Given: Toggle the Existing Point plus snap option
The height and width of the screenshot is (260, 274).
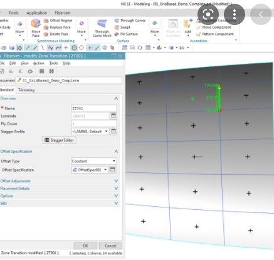Looking at the screenshot, I should click(90, 48).
